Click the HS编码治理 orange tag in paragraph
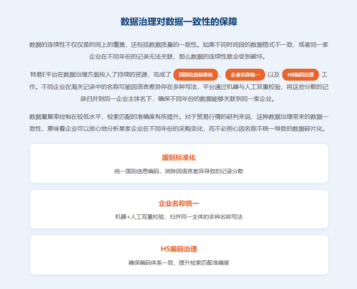The image size is (357, 289). click(x=300, y=75)
